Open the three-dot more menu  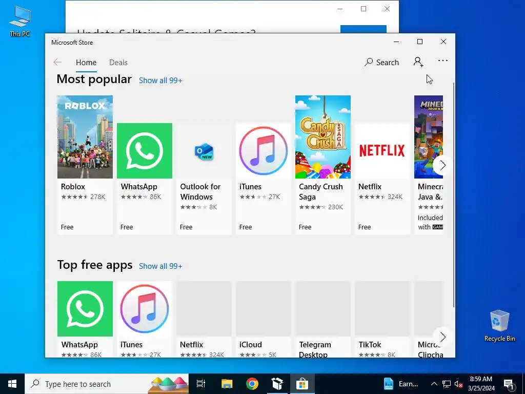[442, 61]
